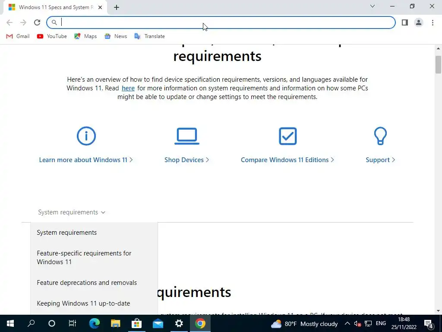Image resolution: width=442 pixels, height=332 pixels.
Task: Open the YouTube bookmark
Action: (x=52, y=36)
